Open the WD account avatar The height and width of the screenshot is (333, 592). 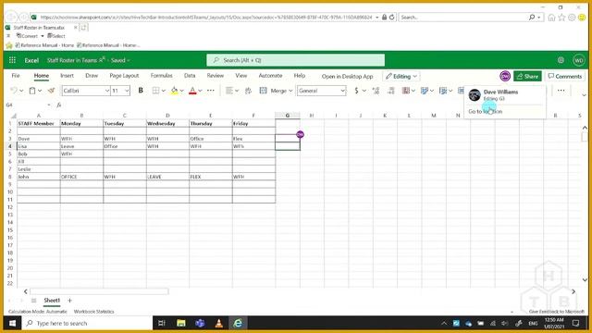point(578,60)
